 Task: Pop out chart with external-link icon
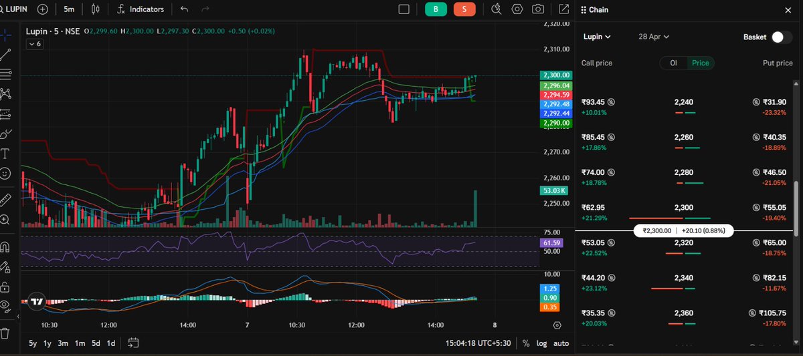point(564,9)
